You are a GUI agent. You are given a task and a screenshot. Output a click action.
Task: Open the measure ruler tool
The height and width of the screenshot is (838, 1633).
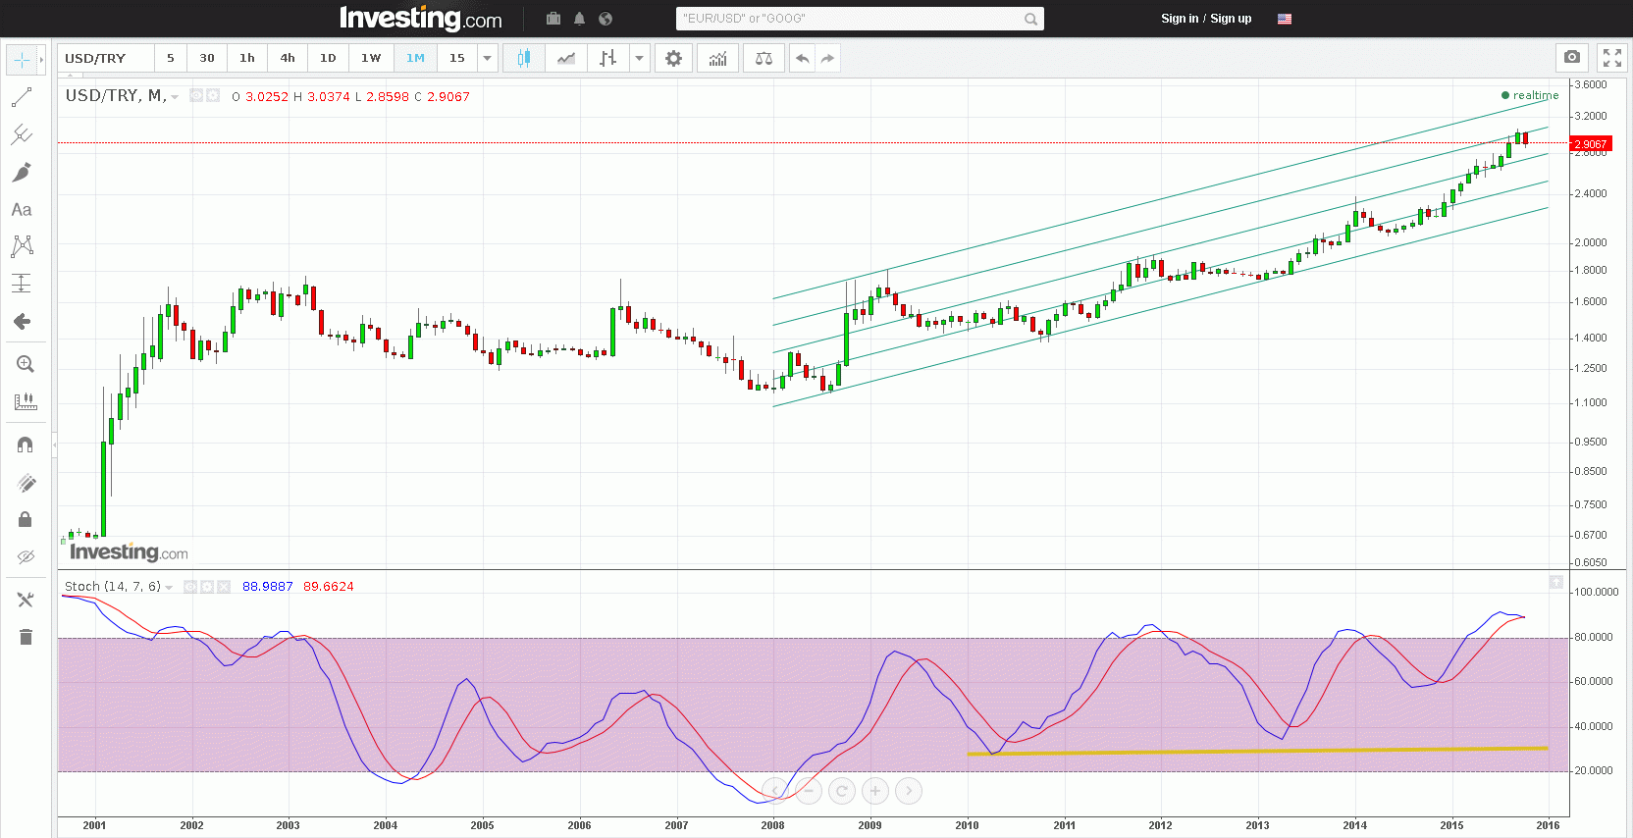tap(26, 401)
